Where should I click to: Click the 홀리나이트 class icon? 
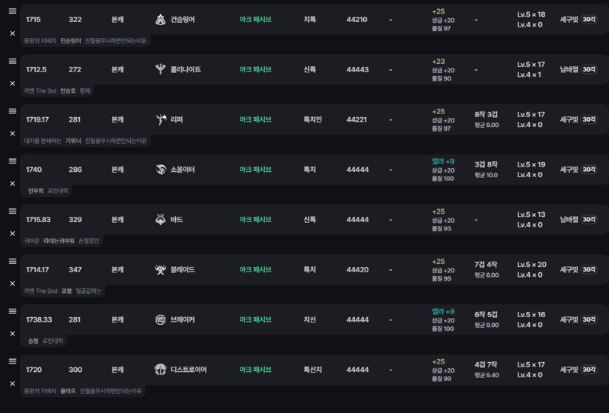tap(161, 69)
